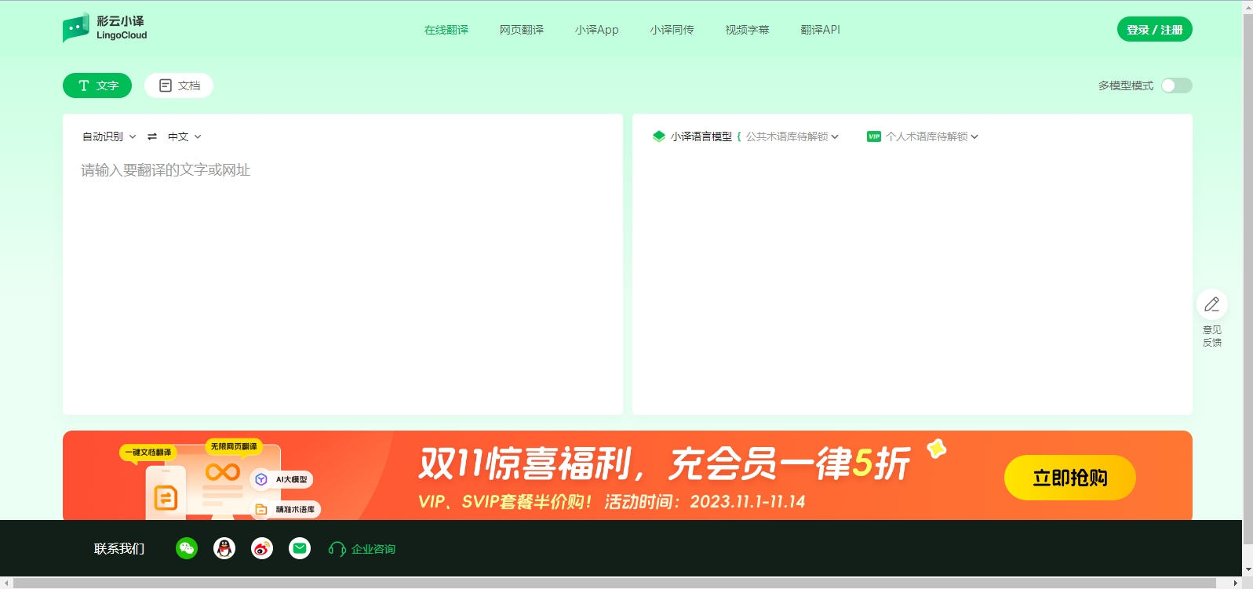
Task: Switch to 文档 document mode tab
Action: pyautogui.click(x=179, y=85)
